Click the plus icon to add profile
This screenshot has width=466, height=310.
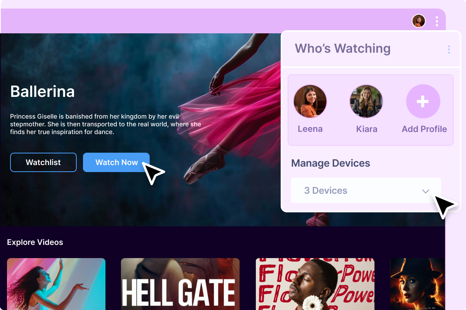[423, 102]
